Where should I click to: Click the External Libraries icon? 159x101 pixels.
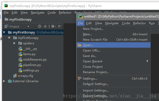pyautogui.click(x=10, y=81)
